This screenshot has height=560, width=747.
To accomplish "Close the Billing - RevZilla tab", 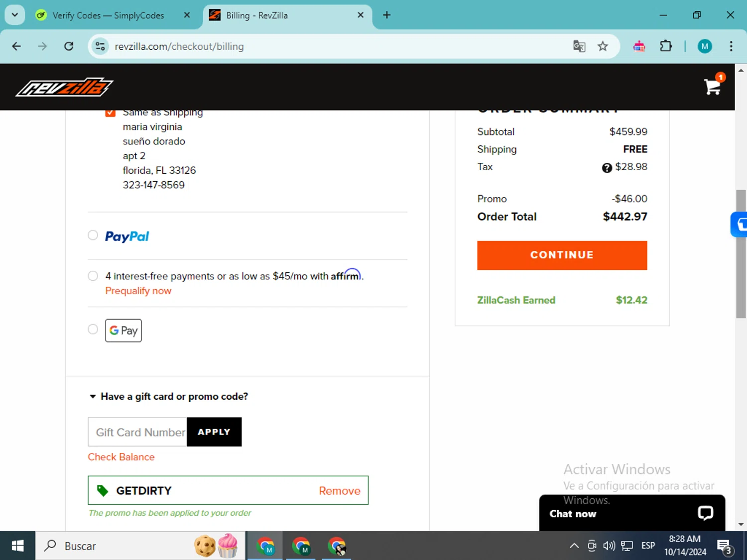I will tap(361, 15).
